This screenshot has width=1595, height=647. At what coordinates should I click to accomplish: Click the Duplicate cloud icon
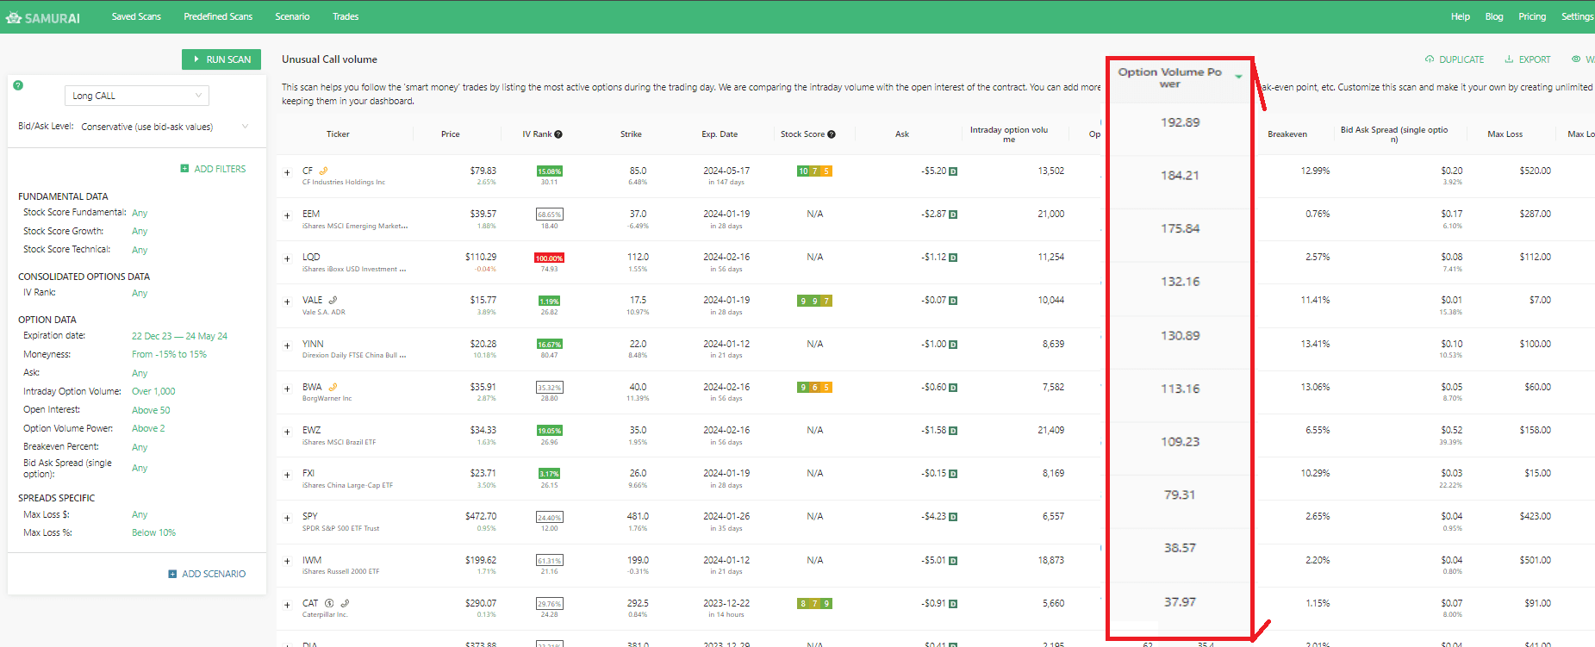pos(1430,59)
